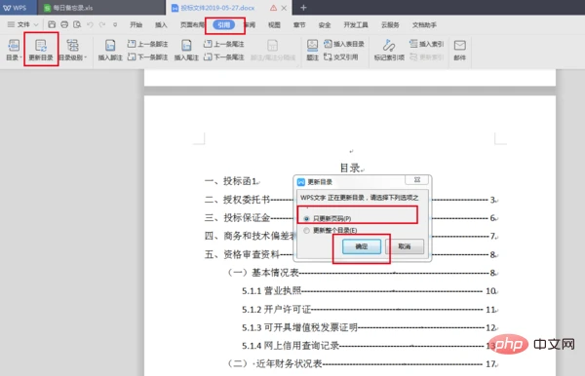585x376 pixels.
Task: Switch to the 开发工具 (Developer) tab
Action: click(356, 25)
